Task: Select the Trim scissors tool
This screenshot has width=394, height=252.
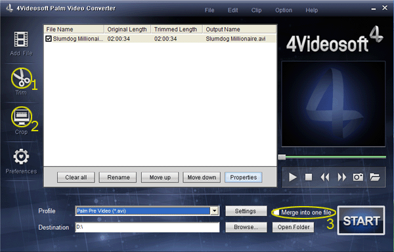Action: point(22,78)
